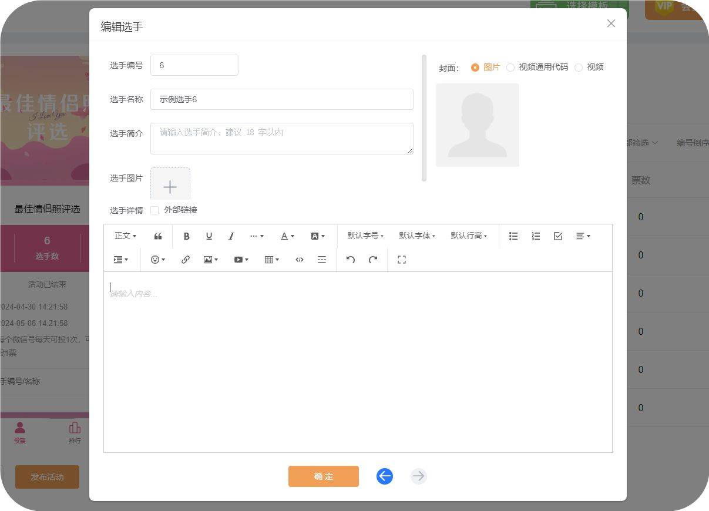
Task: Open the 默认字体 font family dropdown
Action: click(417, 236)
